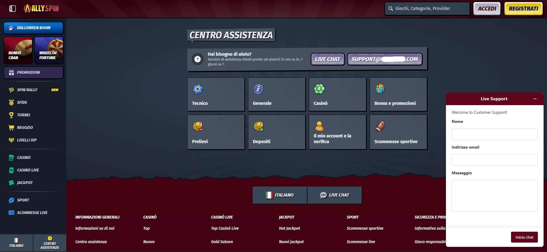547x252 pixels.
Task: Open the Nuovo footer link
Action: [149, 242]
